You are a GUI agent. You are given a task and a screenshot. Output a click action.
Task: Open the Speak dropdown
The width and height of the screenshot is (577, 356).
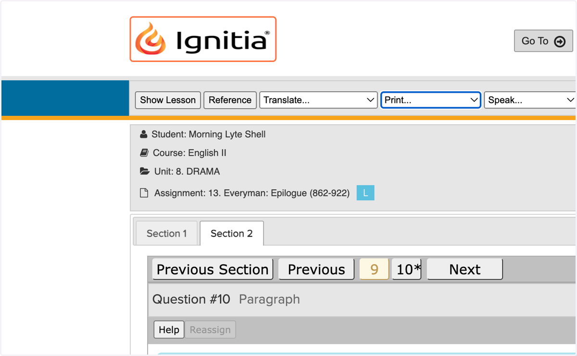530,100
